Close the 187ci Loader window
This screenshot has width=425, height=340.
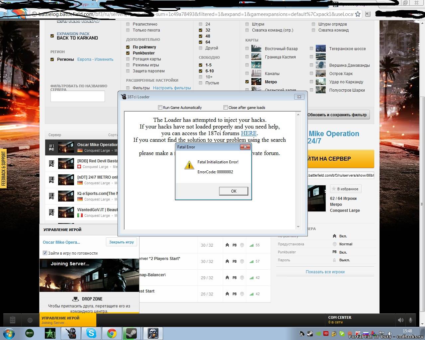click(x=299, y=97)
